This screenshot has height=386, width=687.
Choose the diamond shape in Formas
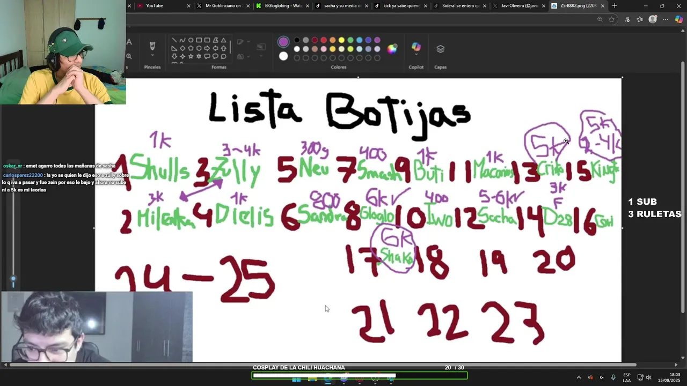tap(182, 48)
